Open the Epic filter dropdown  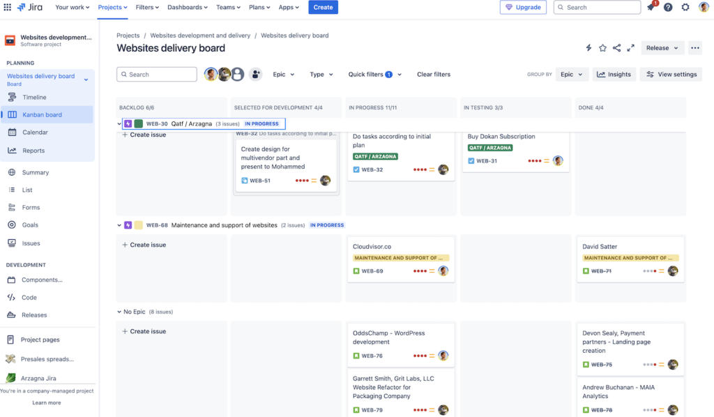(x=283, y=74)
